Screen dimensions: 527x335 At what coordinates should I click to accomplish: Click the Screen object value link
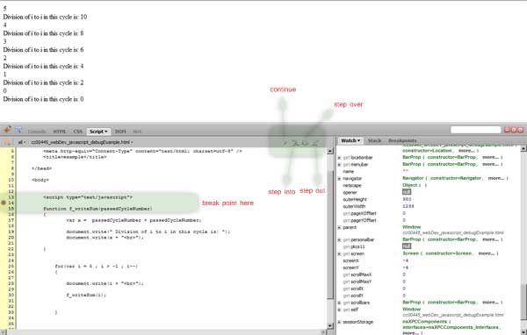coord(451,253)
